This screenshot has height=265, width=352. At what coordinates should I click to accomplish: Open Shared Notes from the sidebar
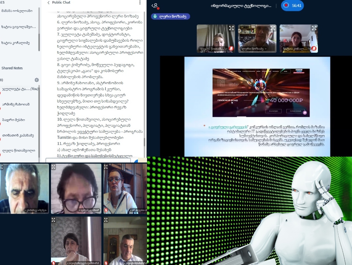tap(12, 68)
